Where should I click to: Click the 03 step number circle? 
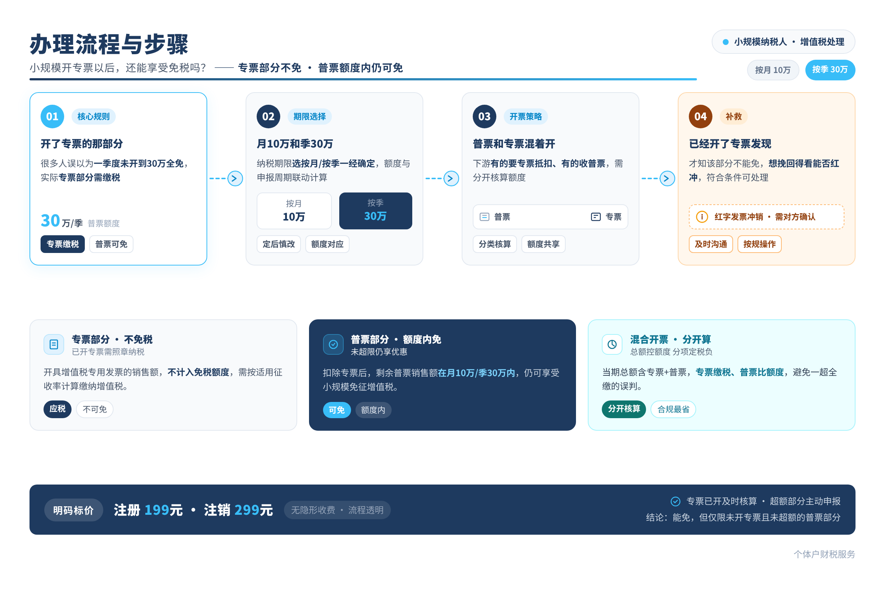(484, 117)
